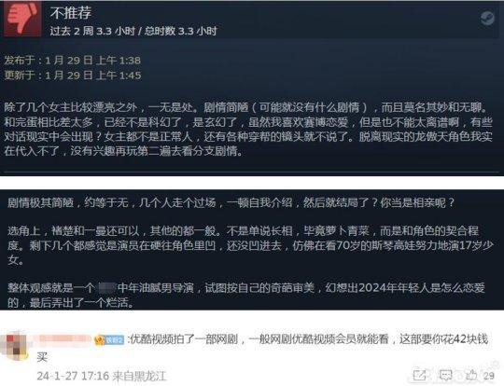
Task: Click the Steam logo on review header
Action: (x=487, y=19)
